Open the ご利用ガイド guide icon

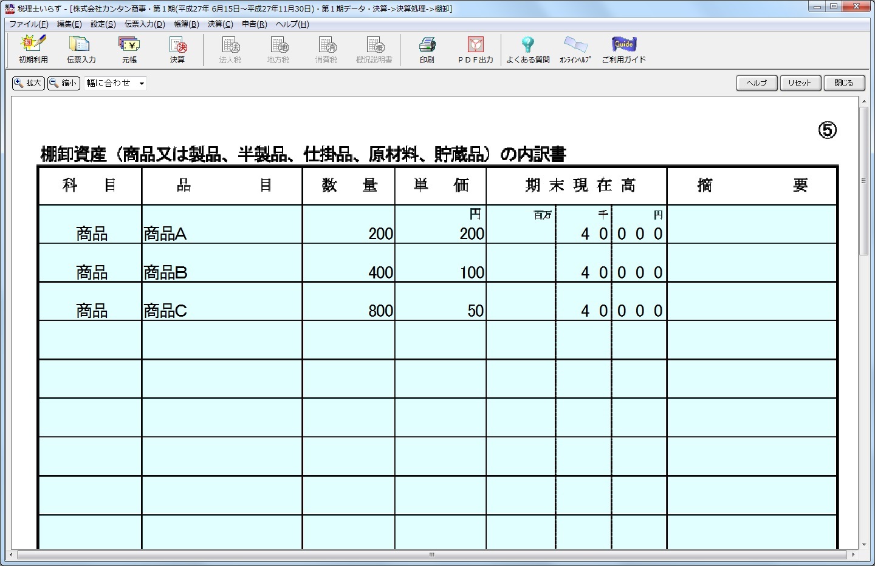(x=623, y=49)
